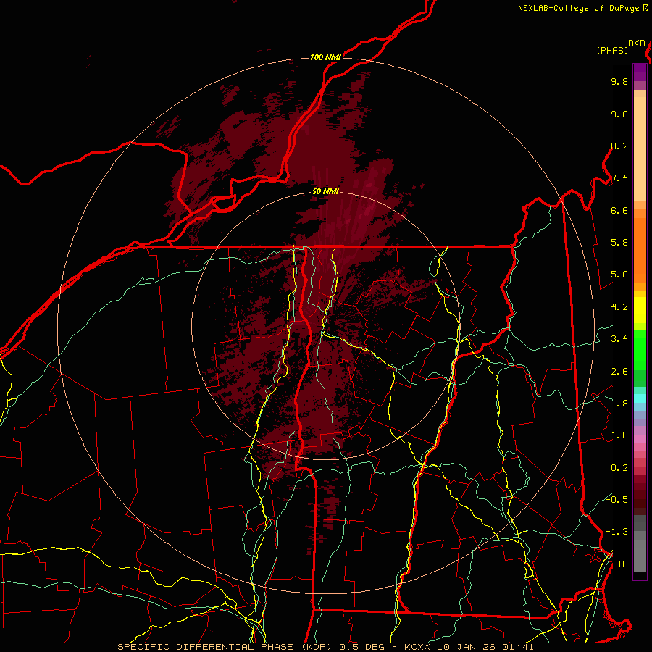The height and width of the screenshot is (652, 652).
Task: Click the cyan color bar segment
Action: pos(640,398)
